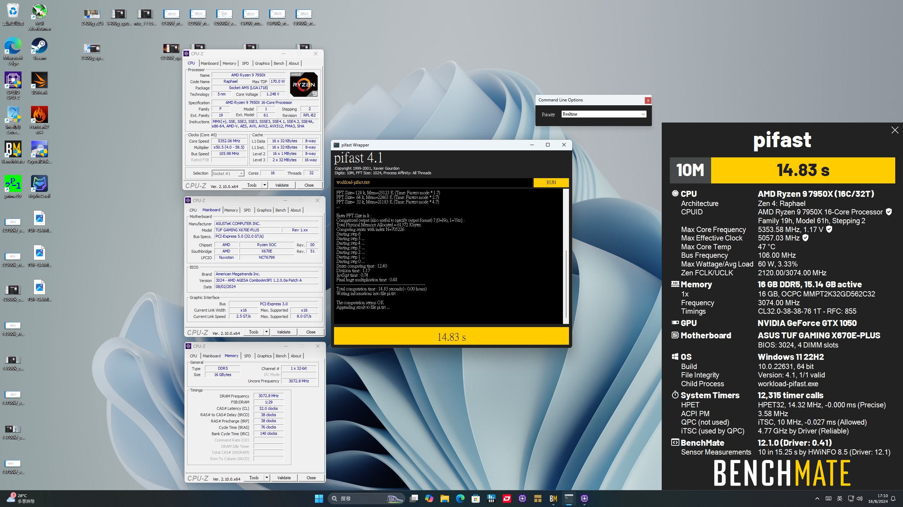Click the yellow 14.83 s result bar
The height and width of the screenshot is (507, 903).
(x=451, y=336)
